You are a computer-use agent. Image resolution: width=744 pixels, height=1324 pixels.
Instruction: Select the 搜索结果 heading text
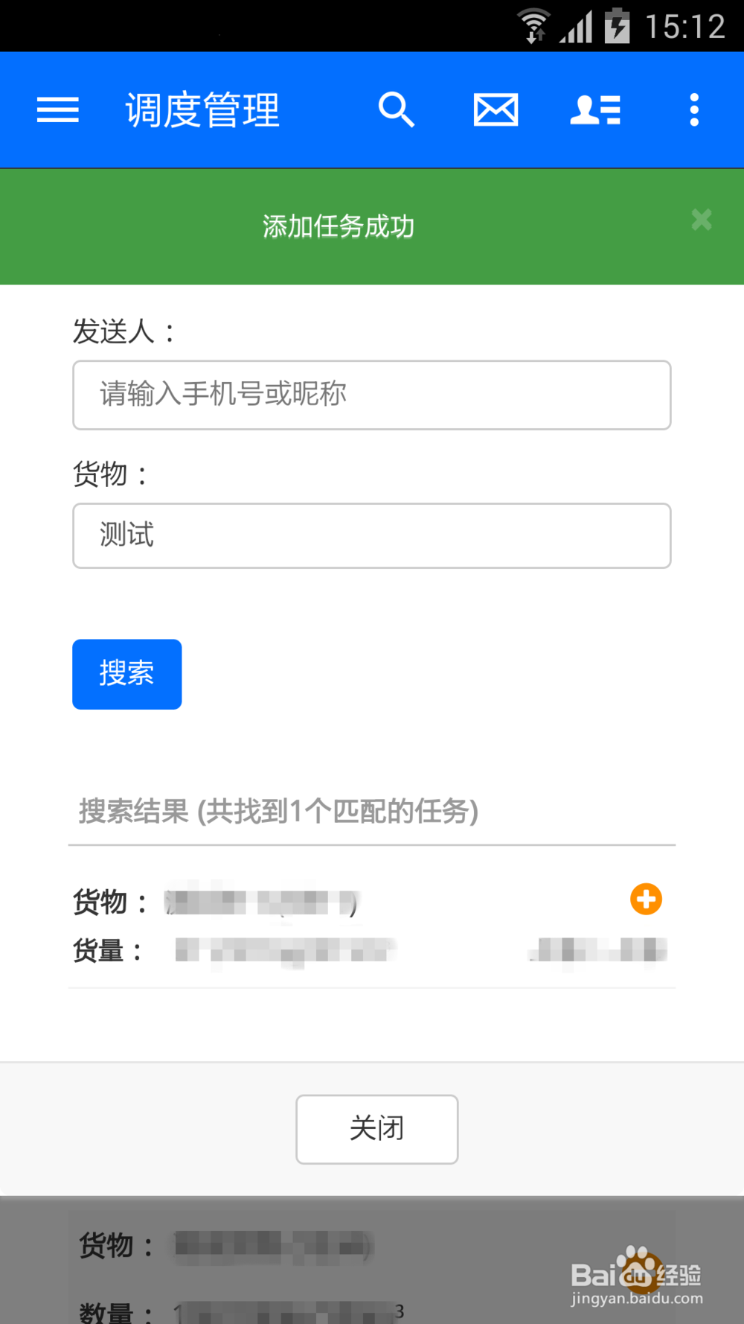pyautogui.click(x=278, y=811)
